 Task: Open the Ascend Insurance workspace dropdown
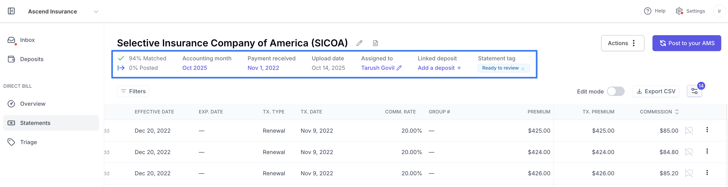point(63,11)
